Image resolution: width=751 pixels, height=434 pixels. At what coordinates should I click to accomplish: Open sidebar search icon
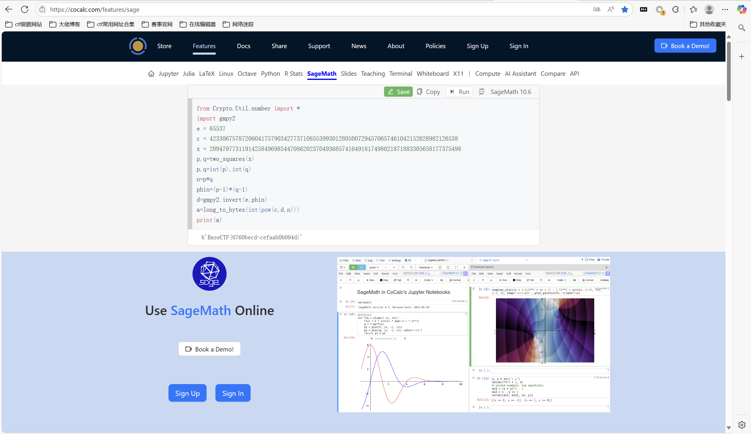point(742,28)
